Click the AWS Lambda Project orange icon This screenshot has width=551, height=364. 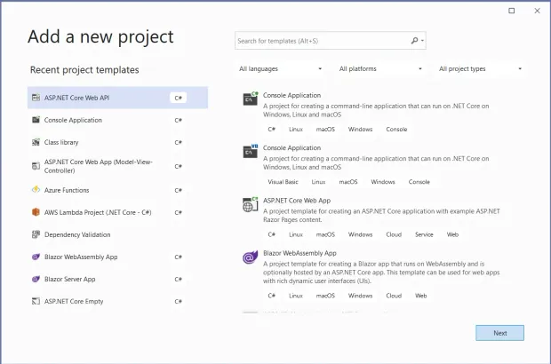pyautogui.click(x=36, y=212)
